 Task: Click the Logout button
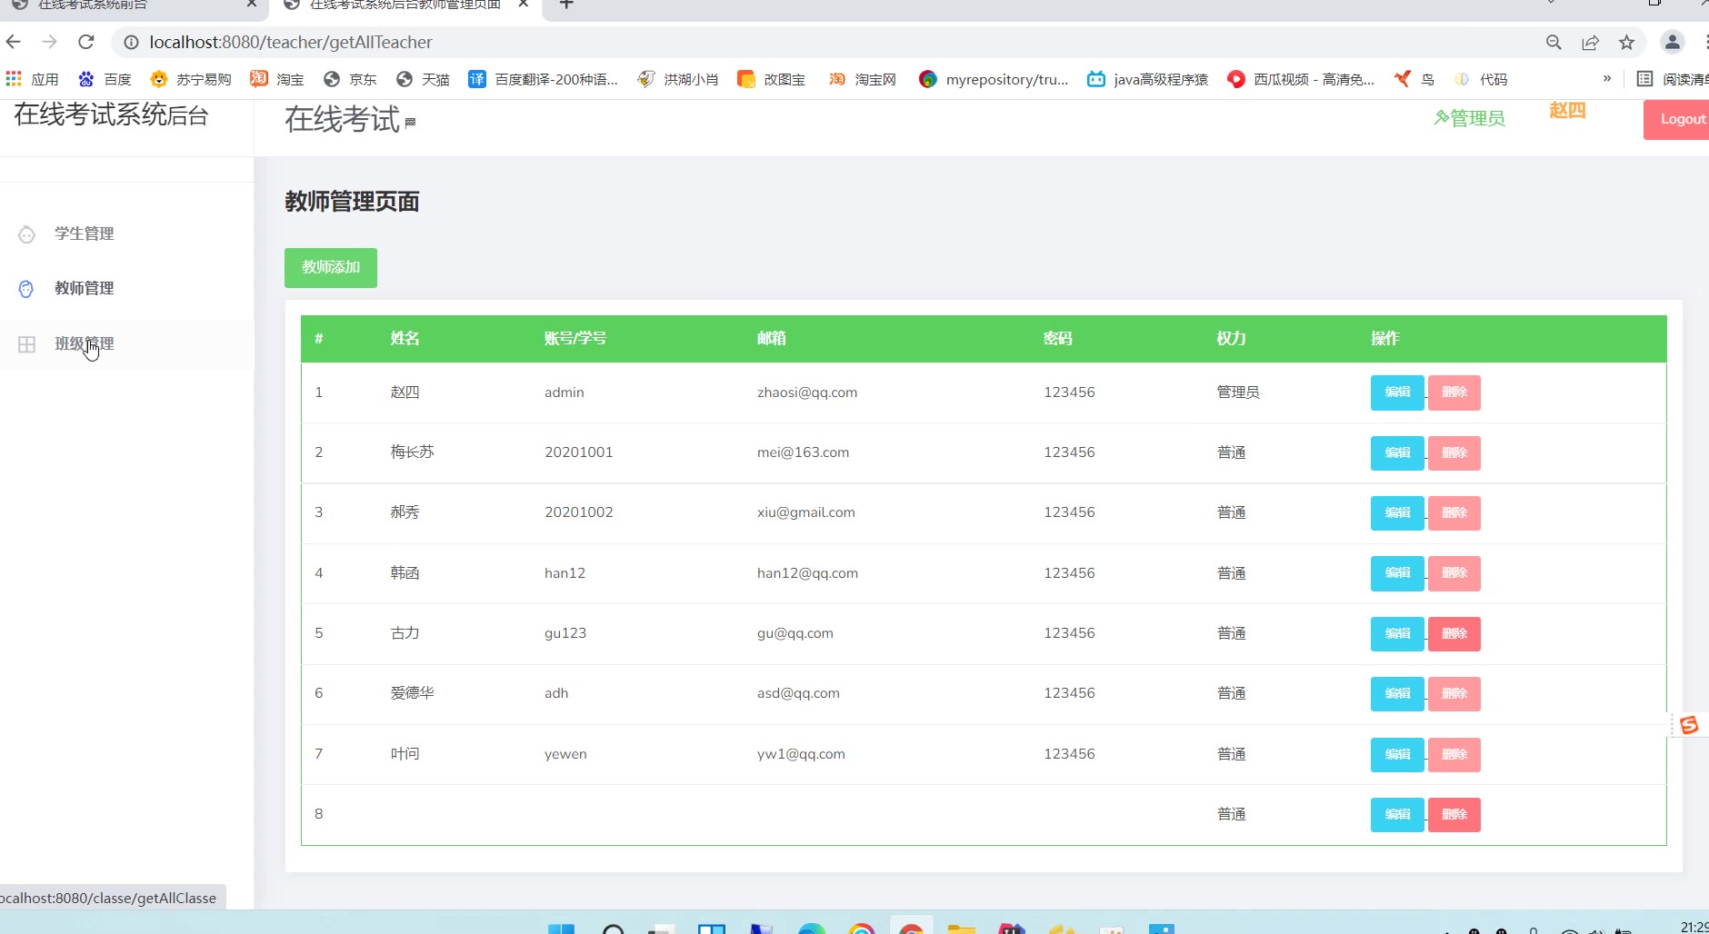1681,119
